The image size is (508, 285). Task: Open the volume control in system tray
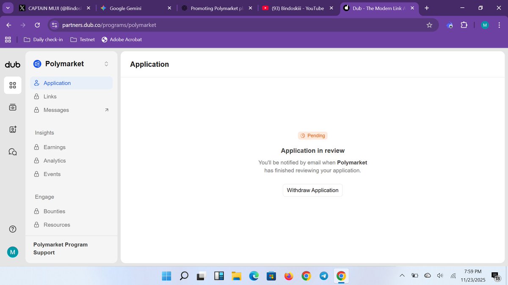(440, 276)
